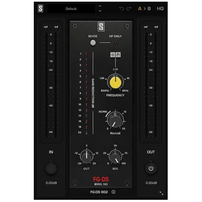Click the gain reduction LED for 10 dB
The image size is (202, 202).
(86, 105)
